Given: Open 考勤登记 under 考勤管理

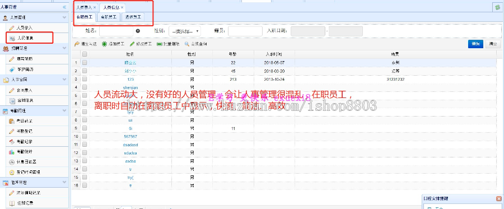Looking at the screenshot, I should coord(25,131).
